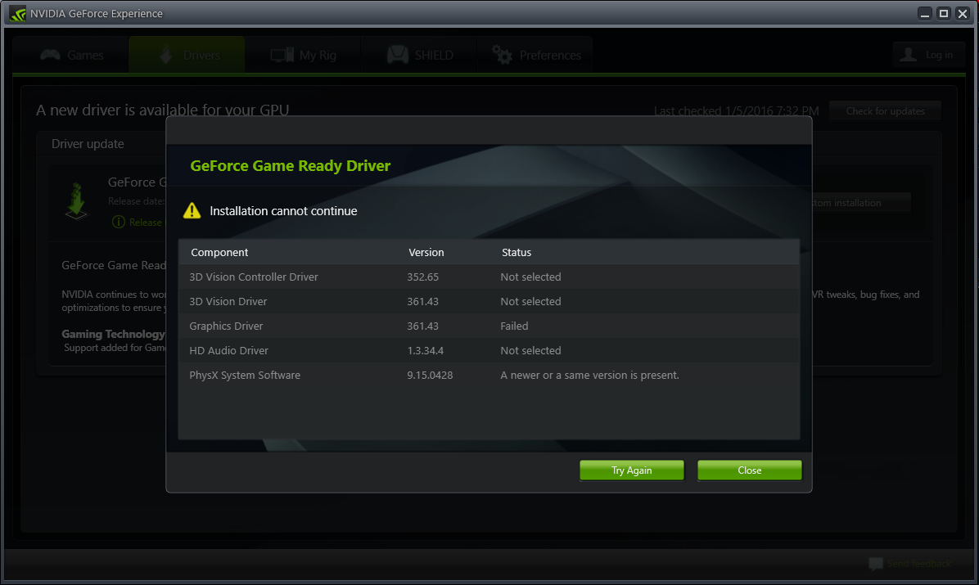Click the Custom installation button behind dialog
Viewport: 979px width, 585px height.
(x=860, y=203)
